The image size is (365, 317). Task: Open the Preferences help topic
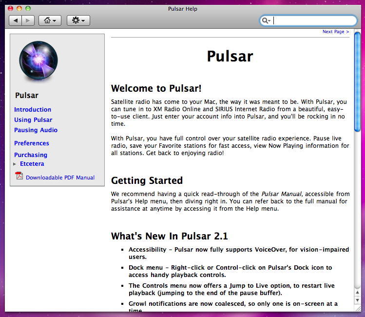click(x=31, y=143)
